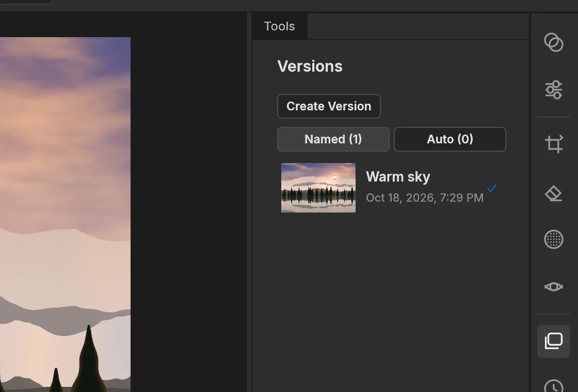
Task: Click the Versions panel heading
Action: click(x=310, y=67)
